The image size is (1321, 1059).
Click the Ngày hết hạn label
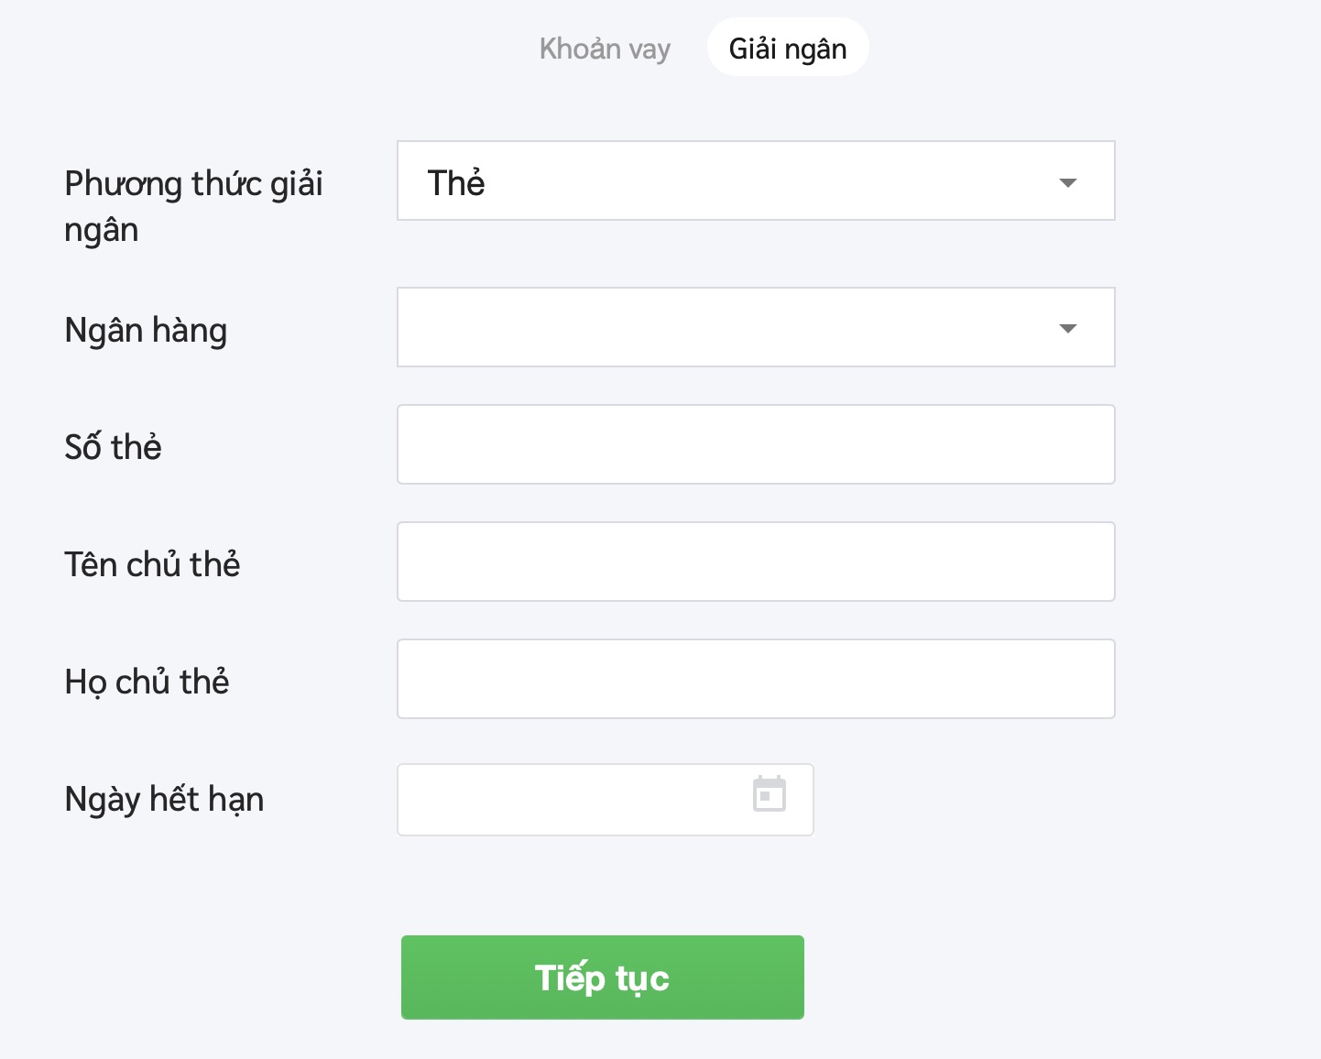tap(164, 799)
